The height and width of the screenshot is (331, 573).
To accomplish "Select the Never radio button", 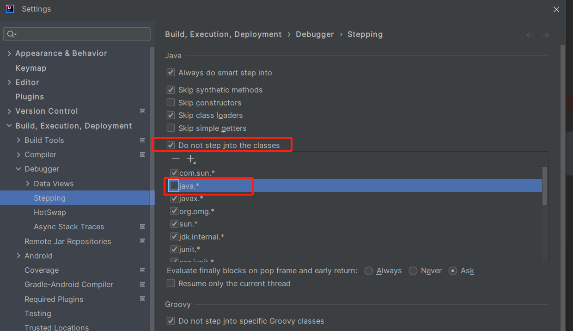I will point(413,271).
